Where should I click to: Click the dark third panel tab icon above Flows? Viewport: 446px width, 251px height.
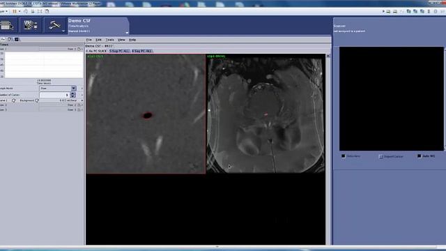tap(17, 39)
